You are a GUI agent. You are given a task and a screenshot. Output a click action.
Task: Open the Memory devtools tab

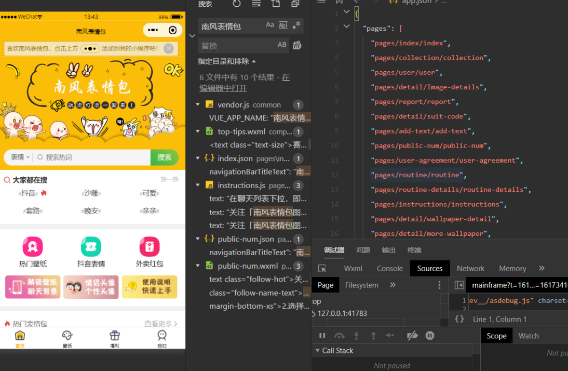pos(512,268)
